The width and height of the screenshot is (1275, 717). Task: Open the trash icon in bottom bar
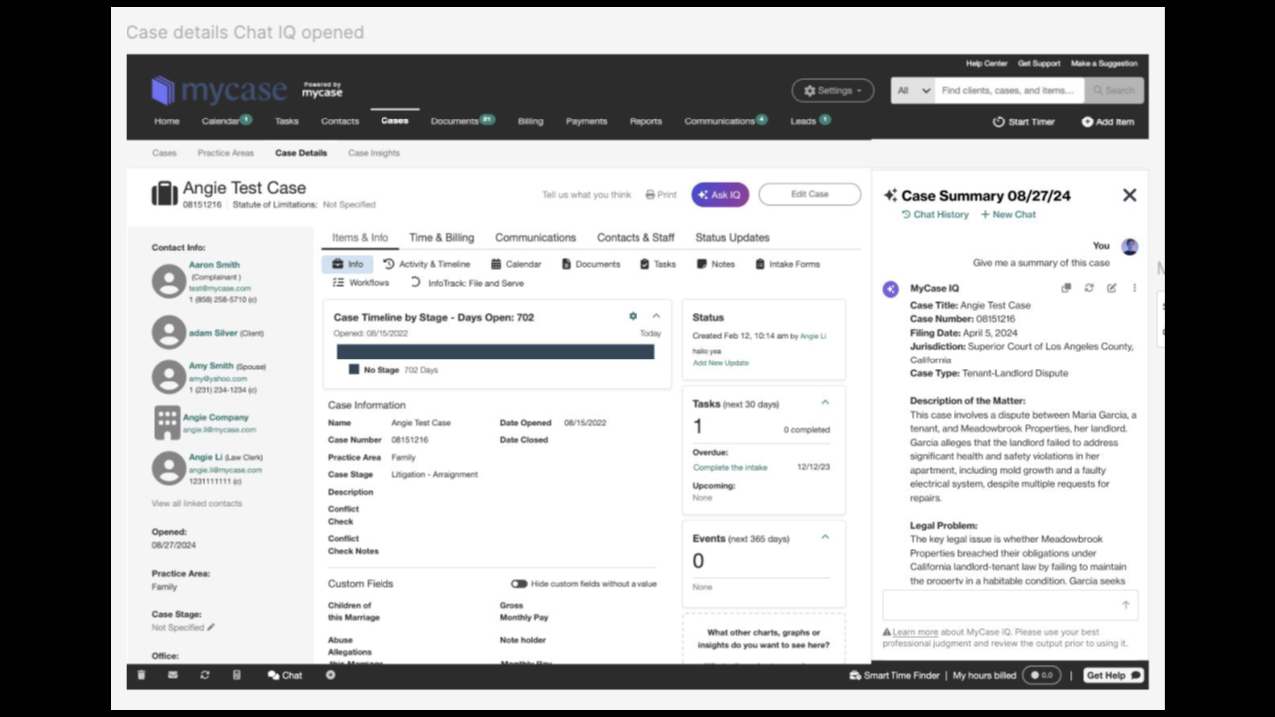coord(141,675)
